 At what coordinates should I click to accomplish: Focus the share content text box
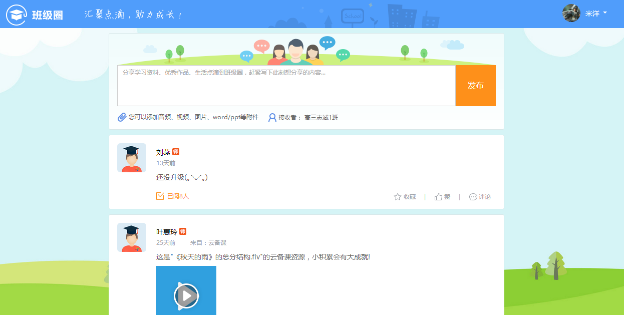tap(286, 86)
